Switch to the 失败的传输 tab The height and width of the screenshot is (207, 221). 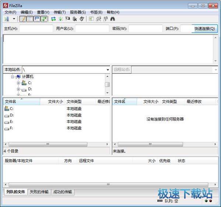pyautogui.click(x=39, y=192)
